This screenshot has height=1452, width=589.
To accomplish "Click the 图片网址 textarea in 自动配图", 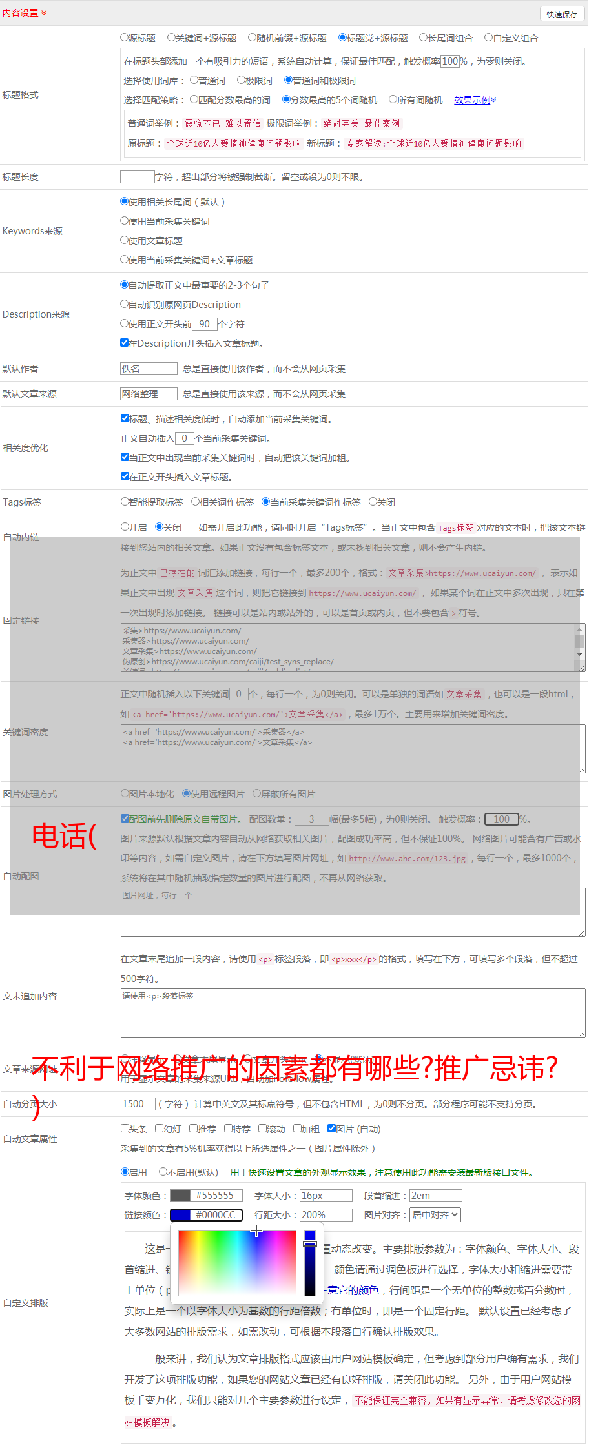I will pyautogui.click(x=353, y=912).
